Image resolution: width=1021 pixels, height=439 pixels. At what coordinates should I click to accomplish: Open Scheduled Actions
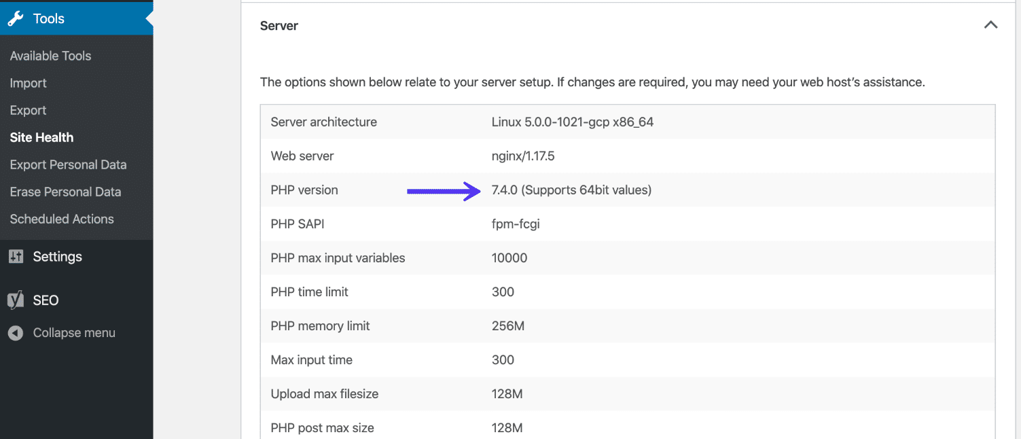pos(62,219)
